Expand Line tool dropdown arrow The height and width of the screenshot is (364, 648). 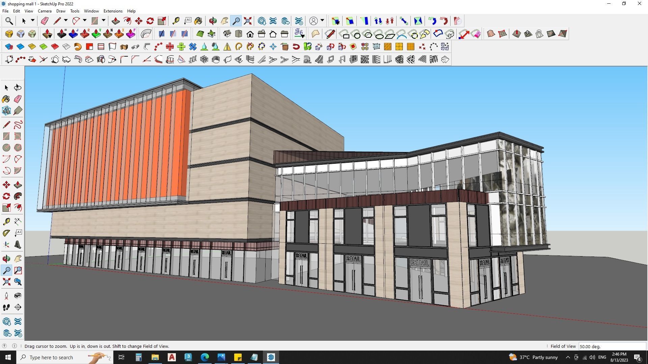coord(66,21)
